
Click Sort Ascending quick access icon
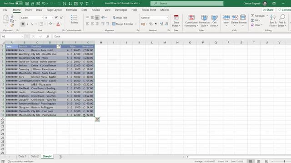65,3
